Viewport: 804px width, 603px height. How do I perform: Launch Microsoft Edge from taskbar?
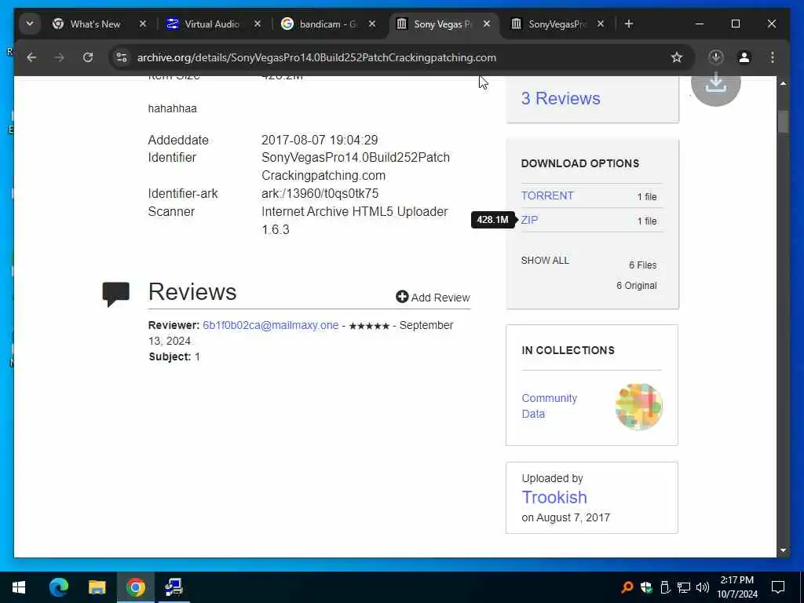pos(58,587)
